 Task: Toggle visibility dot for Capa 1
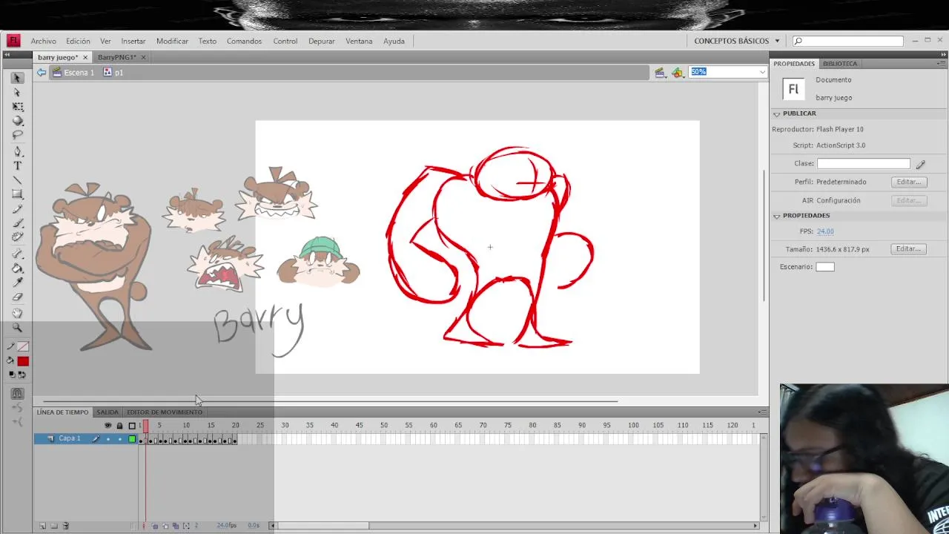tap(108, 439)
